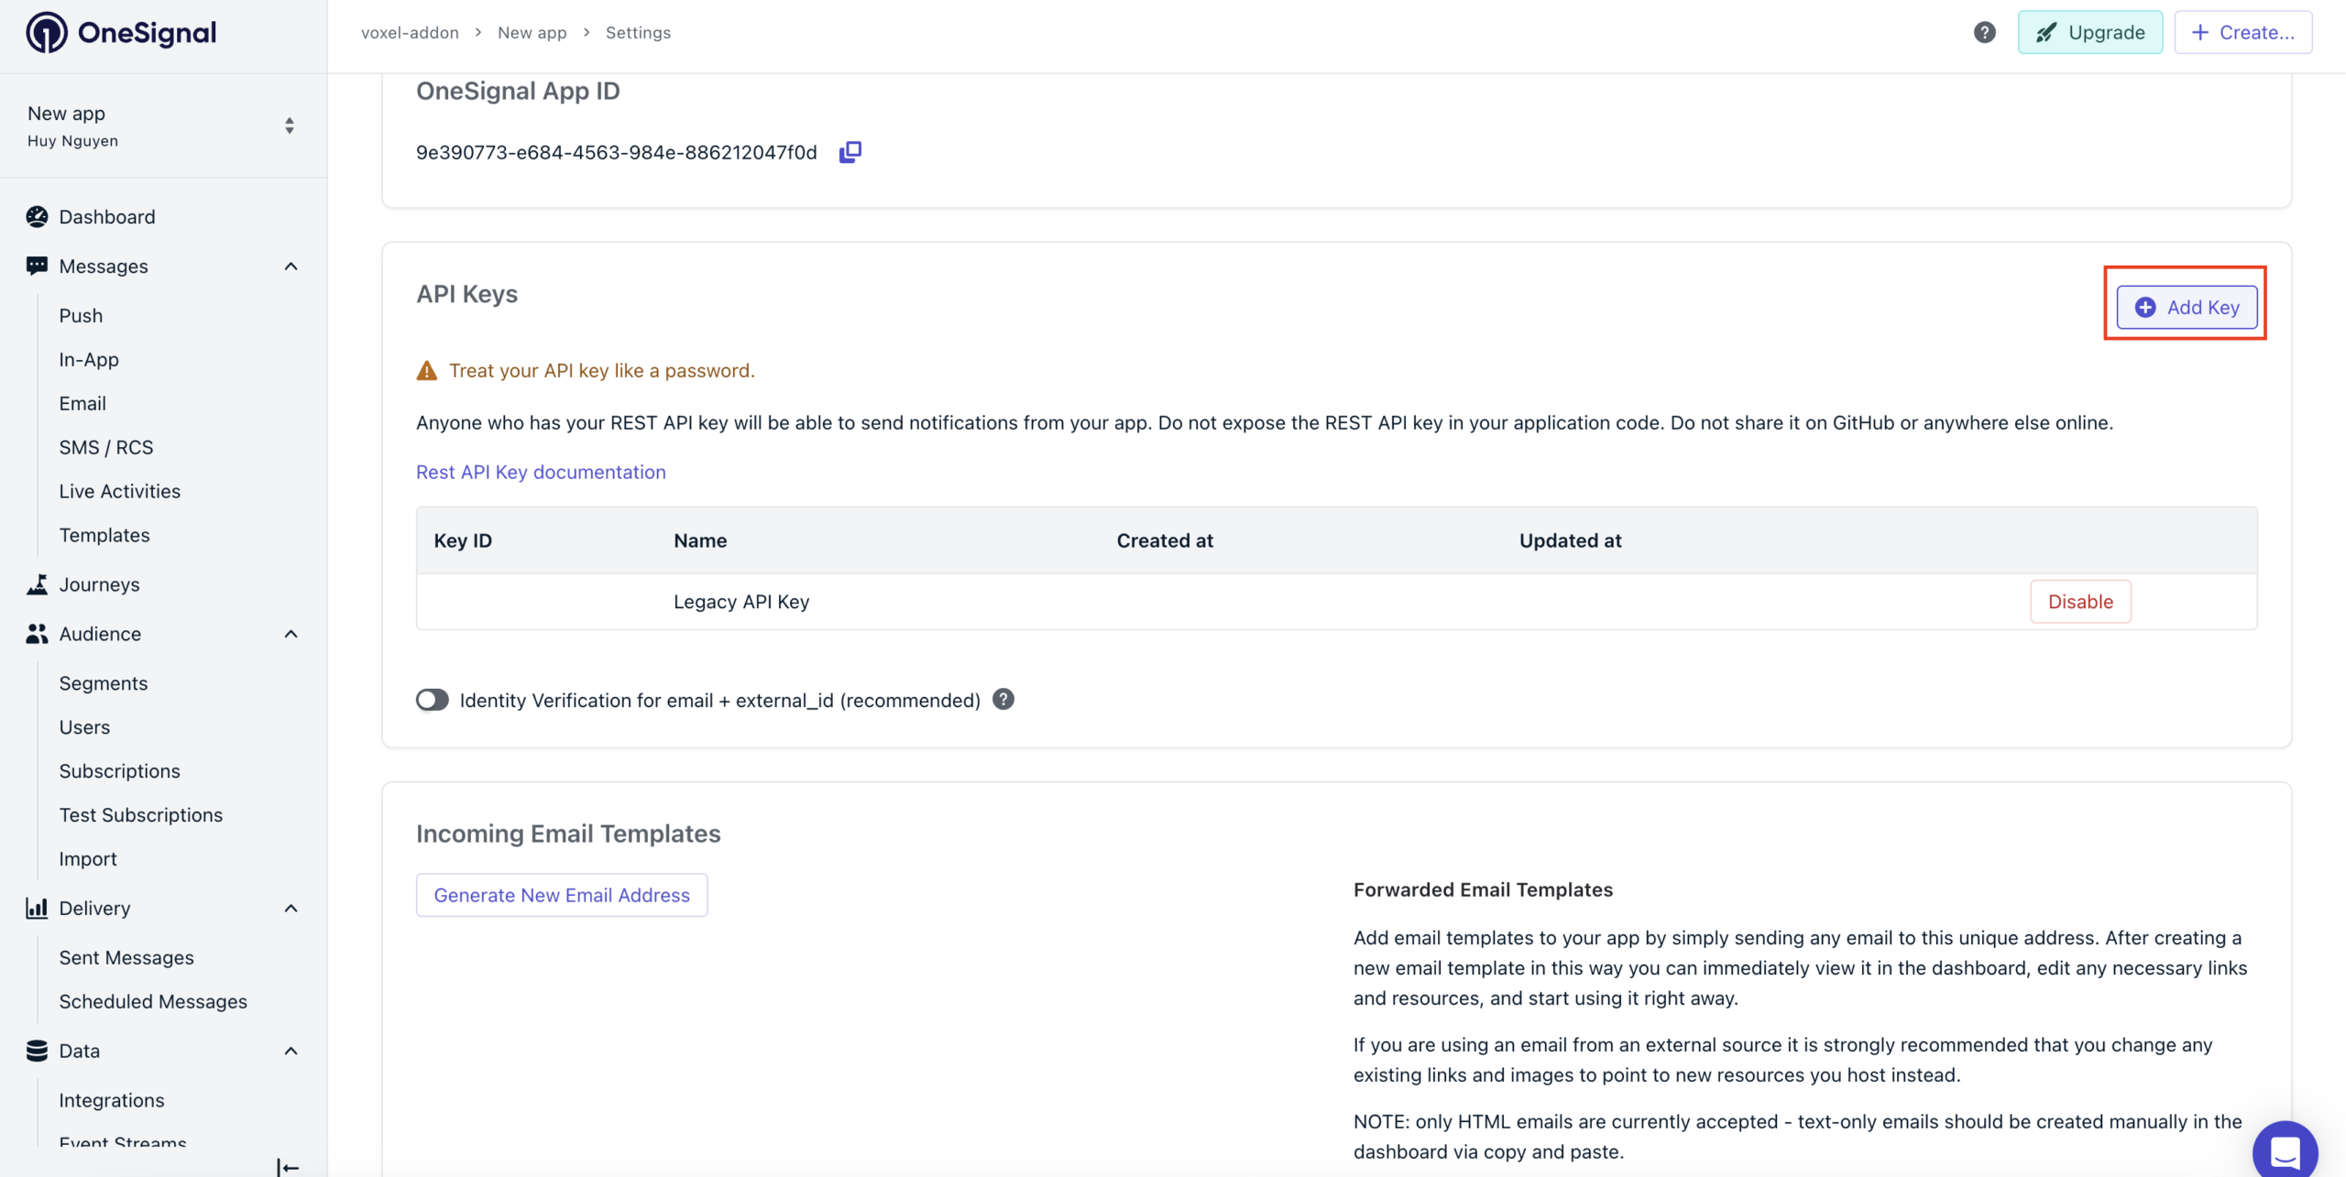Click the OneSignal logo
Image resolution: width=2346 pixels, height=1177 pixels.
(x=121, y=33)
